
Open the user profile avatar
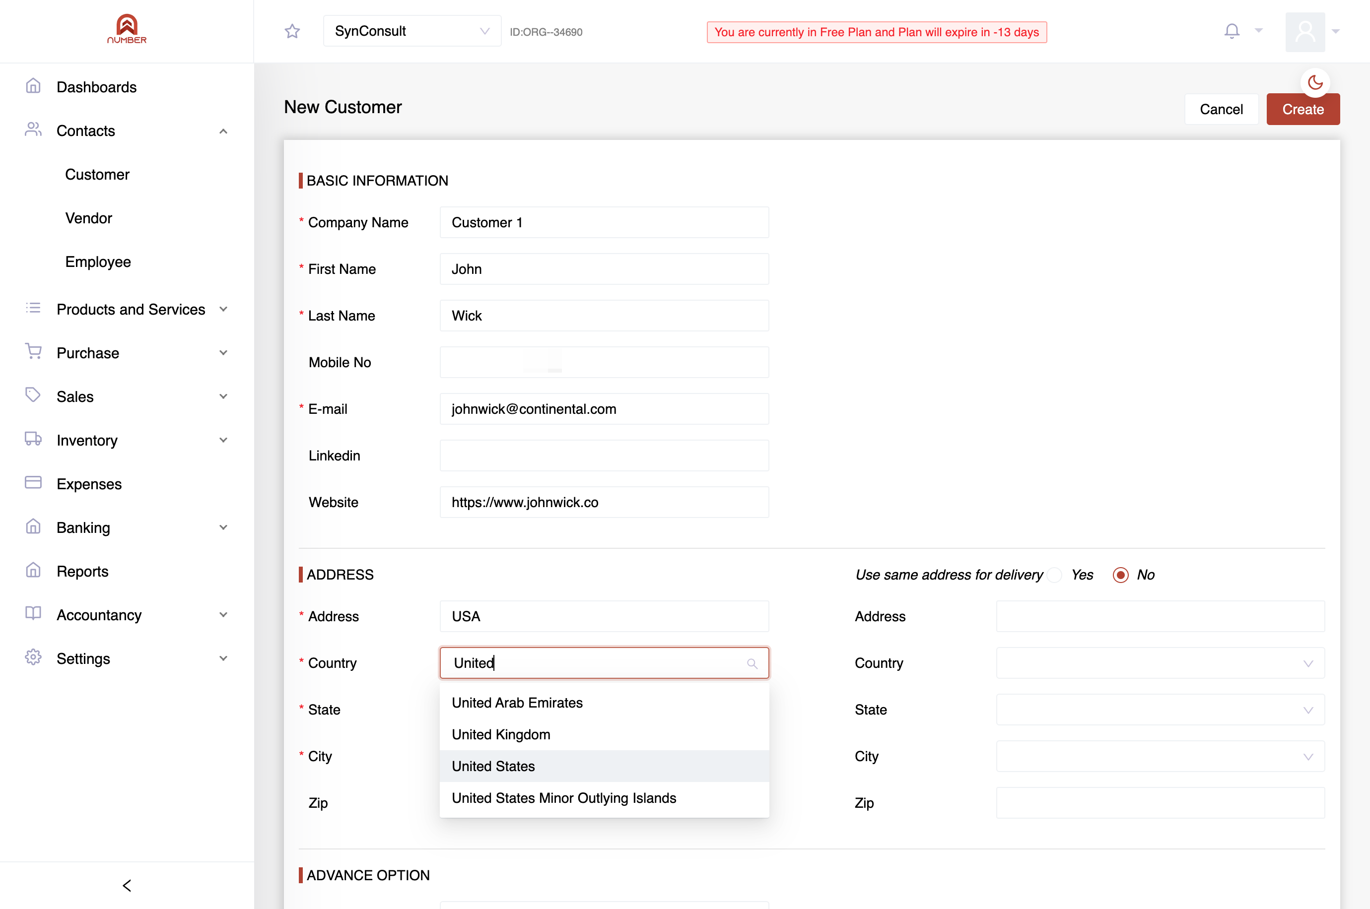(1304, 32)
